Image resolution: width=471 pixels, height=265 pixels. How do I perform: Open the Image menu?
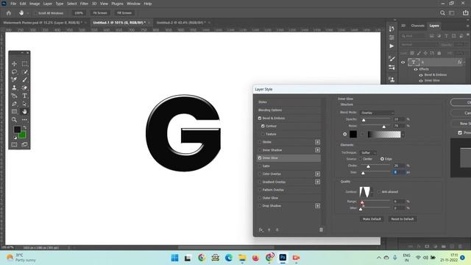(x=35, y=4)
